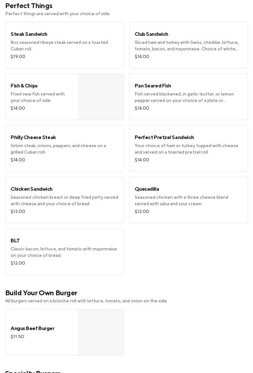Image resolution: width=253 pixels, height=373 pixels.
Task: Click the Perfect Things section heading
Action: (29, 6)
